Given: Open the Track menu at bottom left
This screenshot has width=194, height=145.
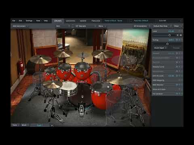Looking at the screenshot, I should [15, 125].
